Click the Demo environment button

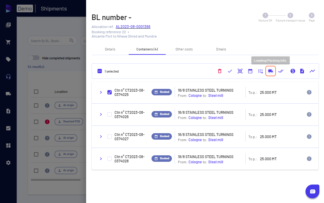(x=25, y=9)
